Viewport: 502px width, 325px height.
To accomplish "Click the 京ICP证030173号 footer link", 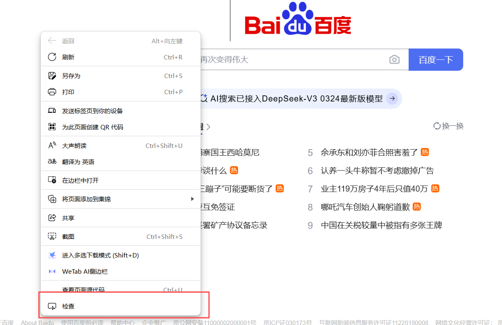I will pyautogui.click(x=288, y=323).
